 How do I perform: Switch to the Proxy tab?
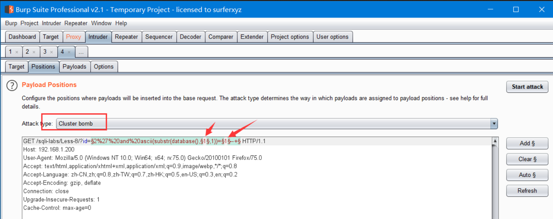tap(73, 37)
